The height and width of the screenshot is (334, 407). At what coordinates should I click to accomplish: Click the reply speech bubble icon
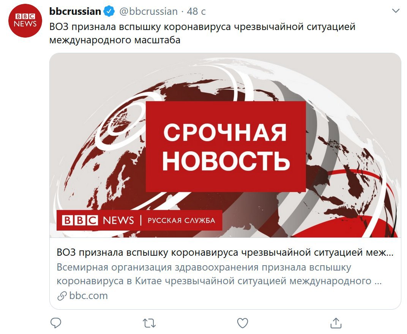(x=55, y=323)
